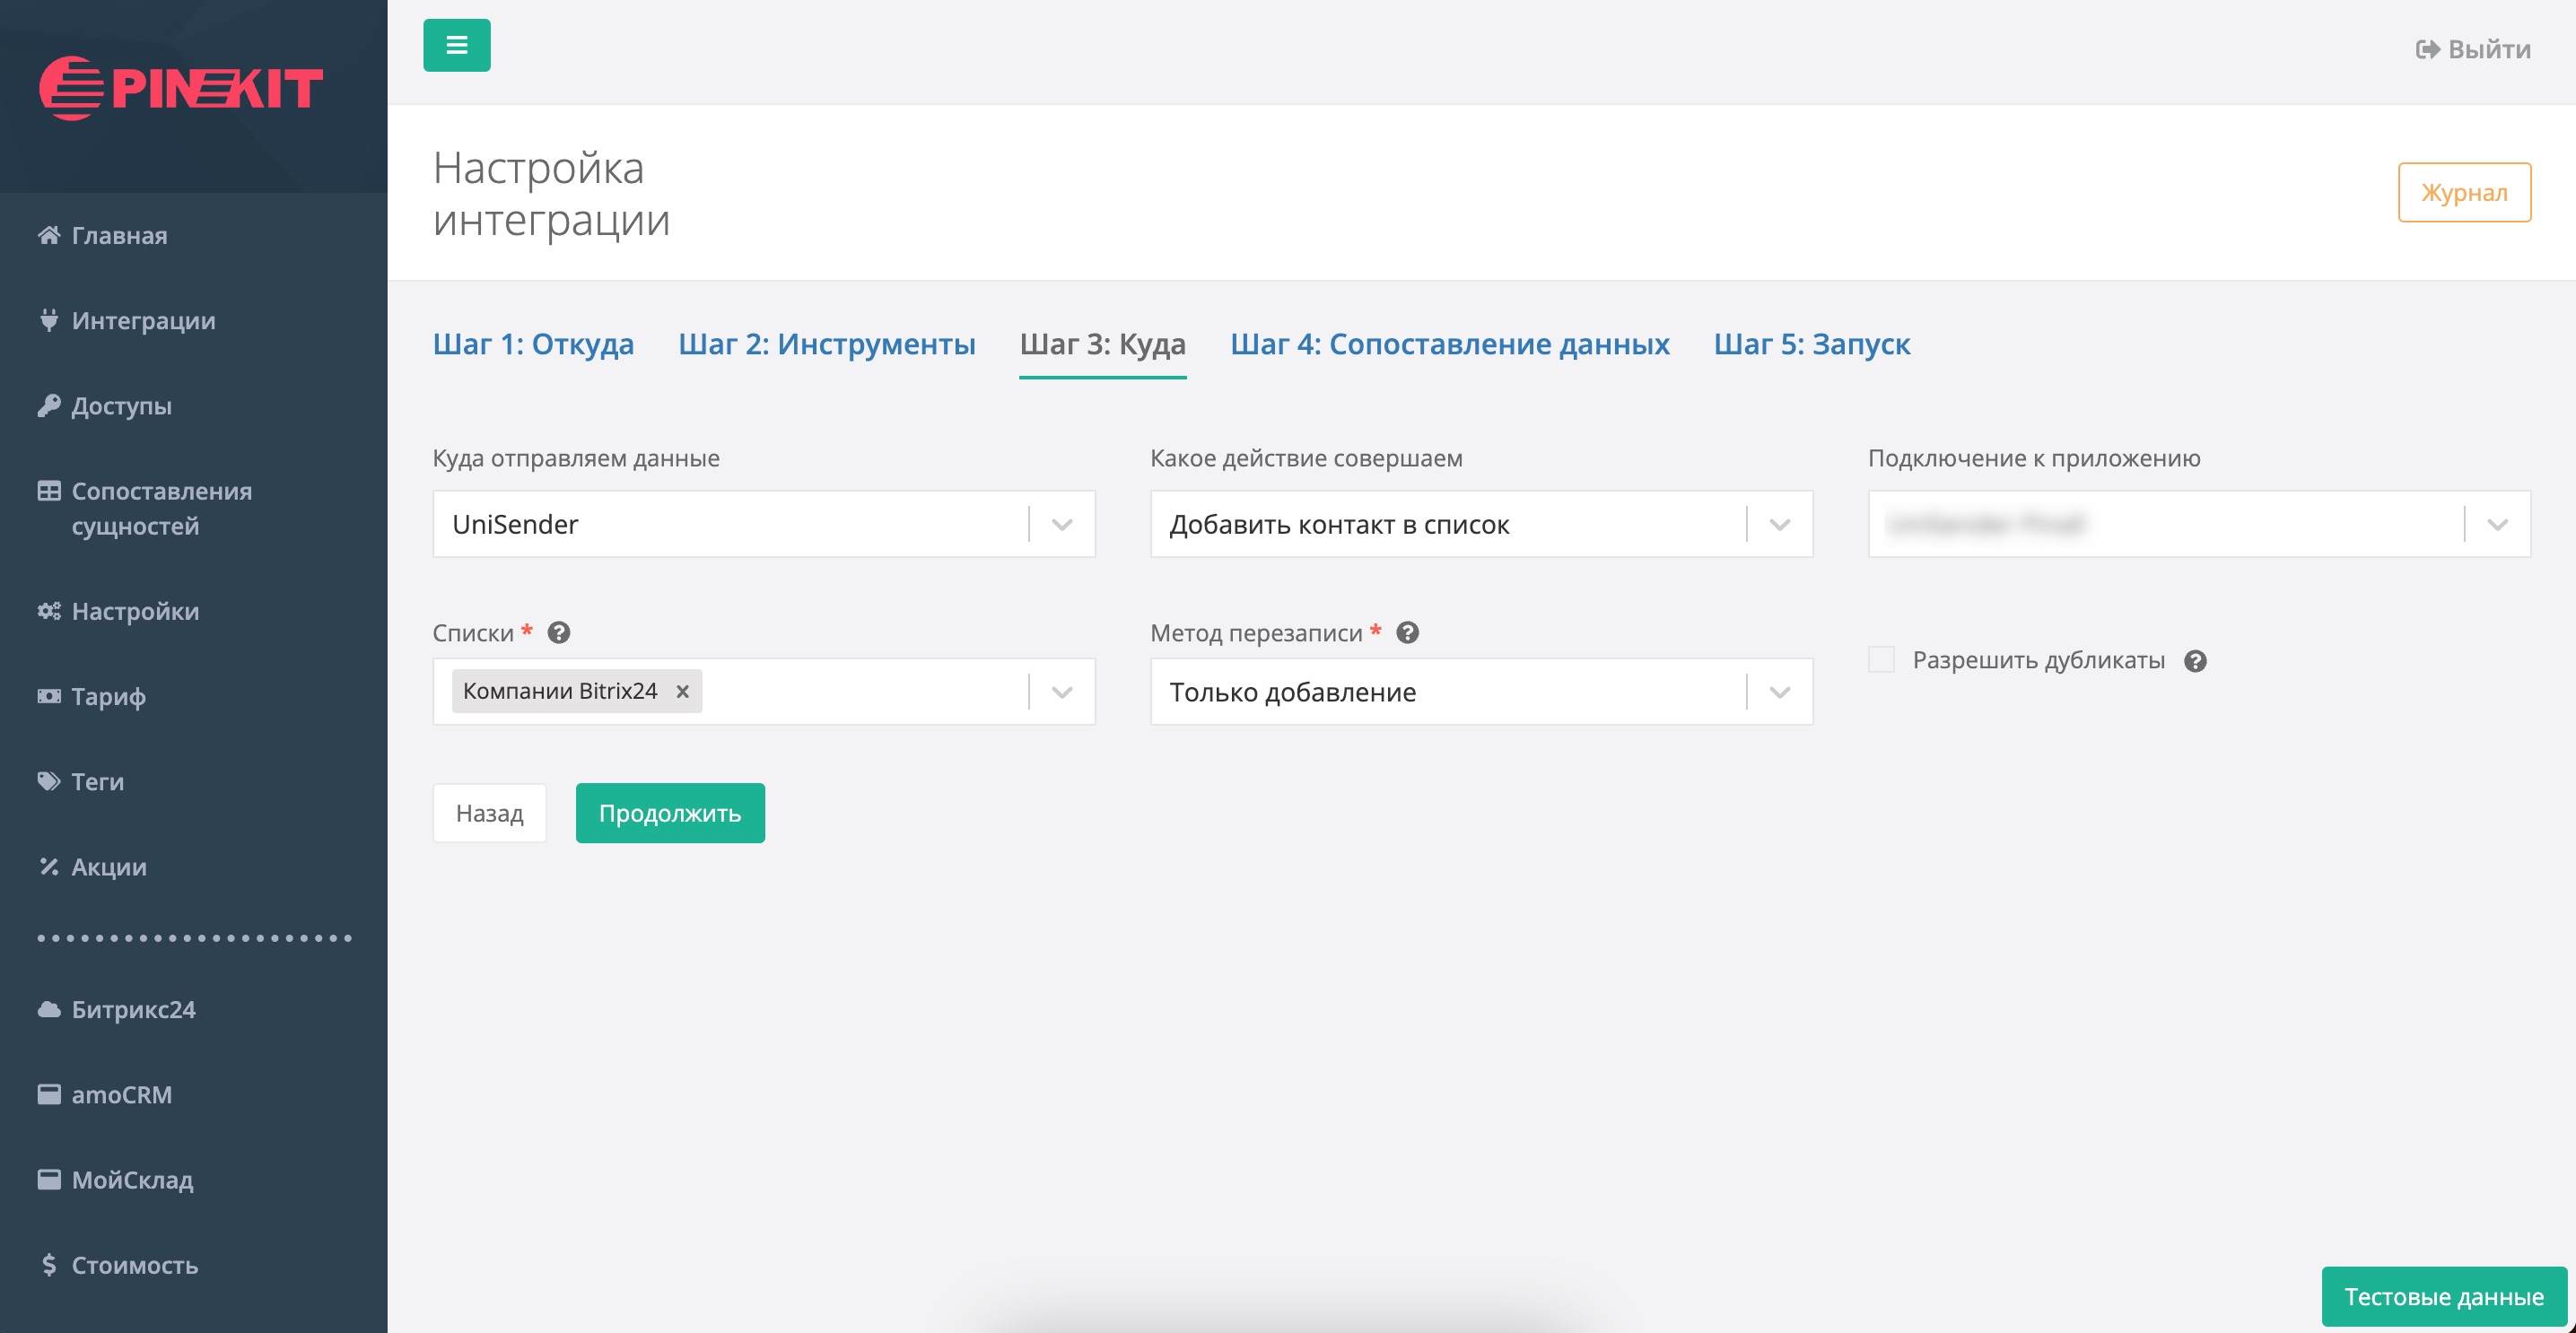Open Интеграции from the sidebar
This screenshot has width=2576, height=1333.
tap(143, 321)
